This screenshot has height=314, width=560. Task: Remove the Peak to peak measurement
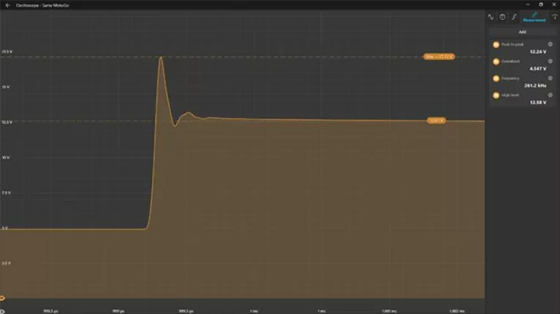(550, 44)
